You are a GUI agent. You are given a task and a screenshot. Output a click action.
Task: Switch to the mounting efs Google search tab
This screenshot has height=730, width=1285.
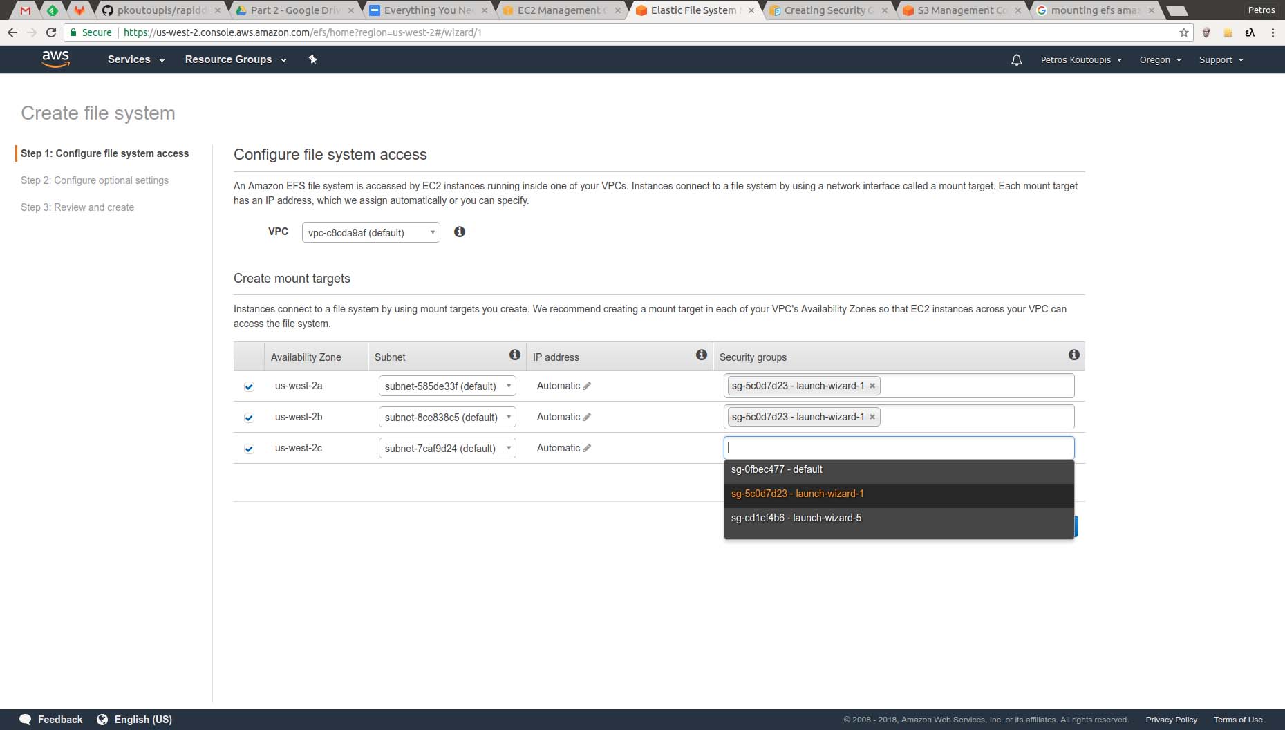coord(1095,10)
